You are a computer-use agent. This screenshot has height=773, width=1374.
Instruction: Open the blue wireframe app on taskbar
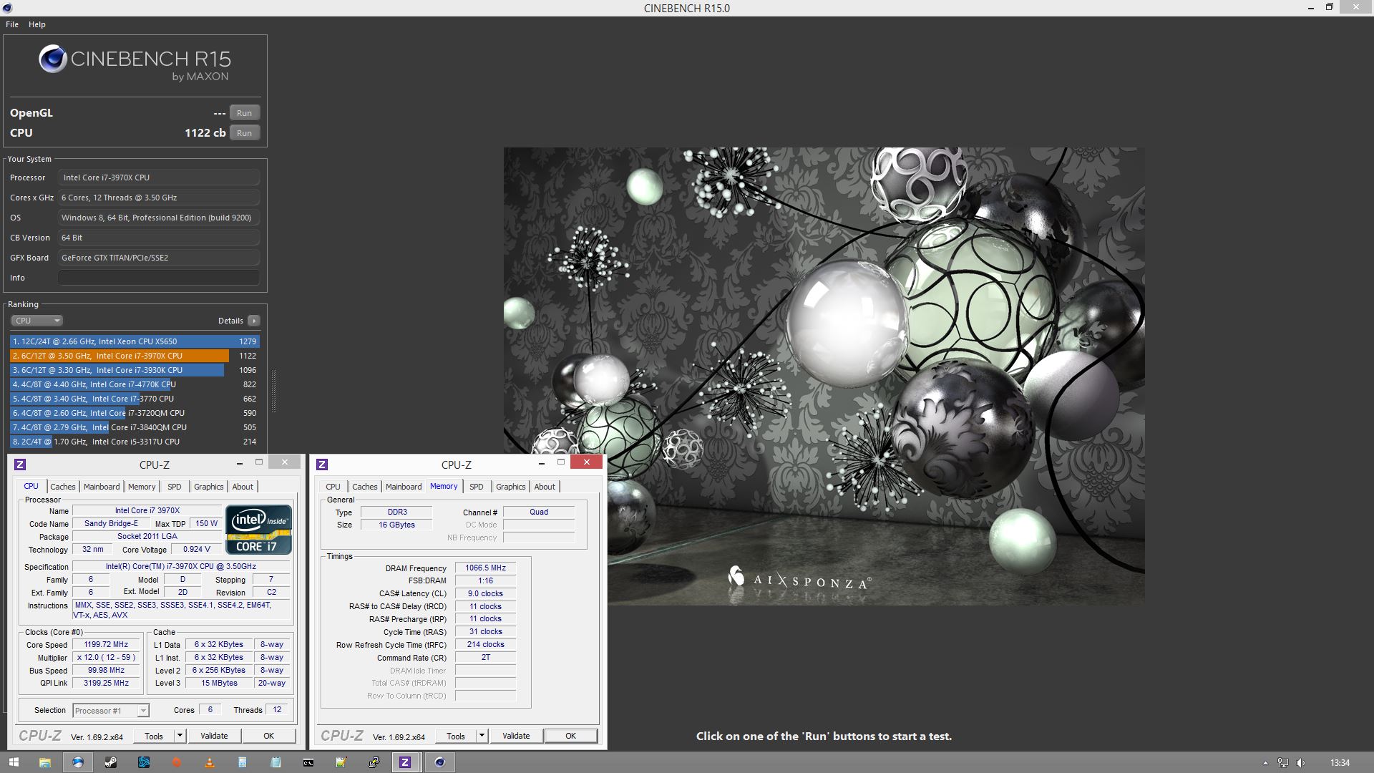pos(144,762)
